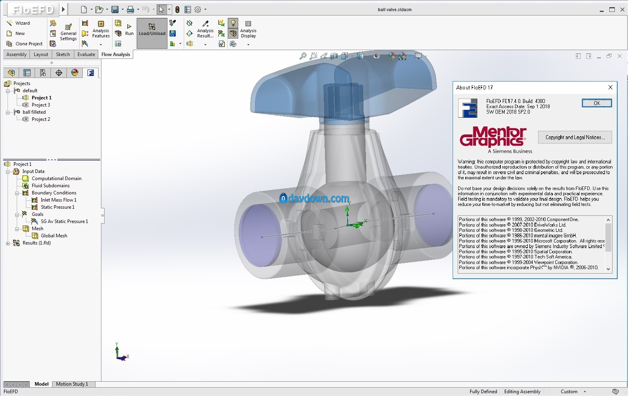
Task: Click the goal plot chart icon in the ribbon
Action: [222, 23]
